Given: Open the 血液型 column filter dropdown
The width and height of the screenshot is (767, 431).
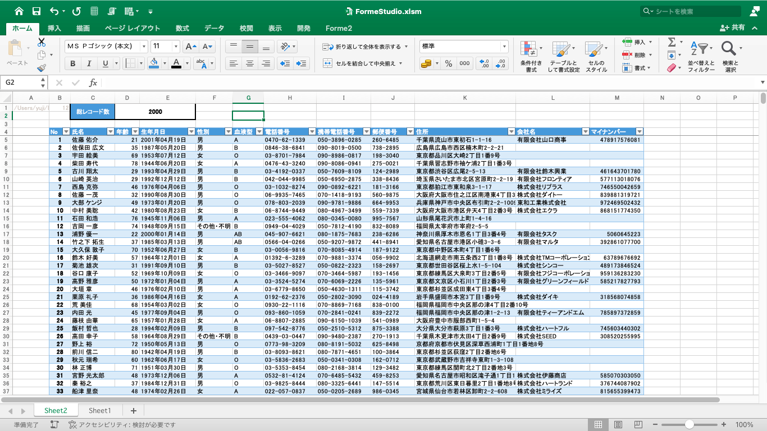Looking at the screenshot, I should point(258,132).
